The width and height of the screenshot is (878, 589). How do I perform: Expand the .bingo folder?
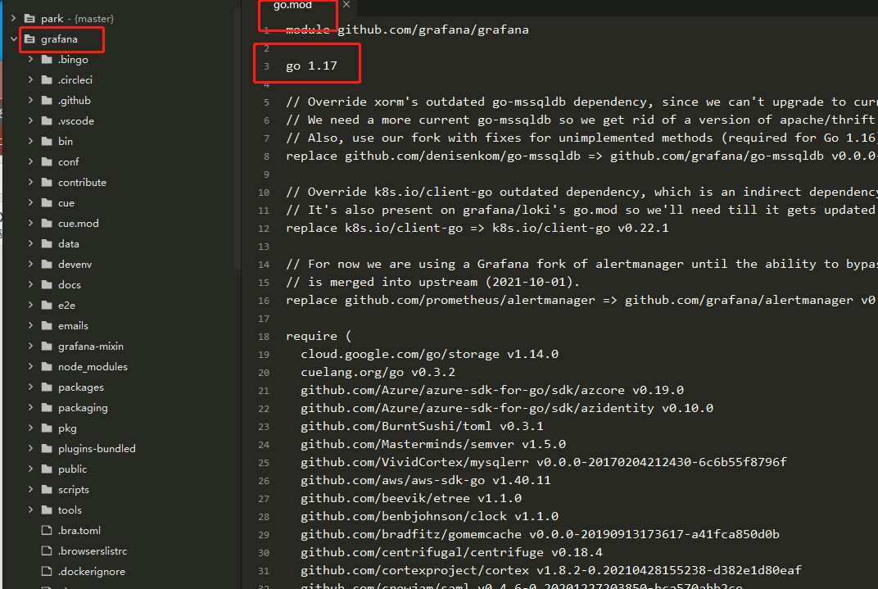tap(31, 59)
